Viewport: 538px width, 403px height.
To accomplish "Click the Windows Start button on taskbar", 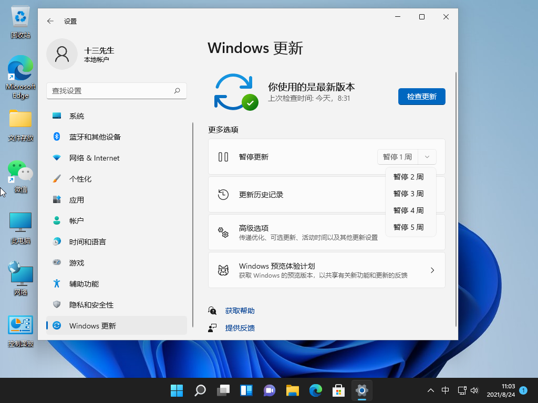I will [177, 390].
